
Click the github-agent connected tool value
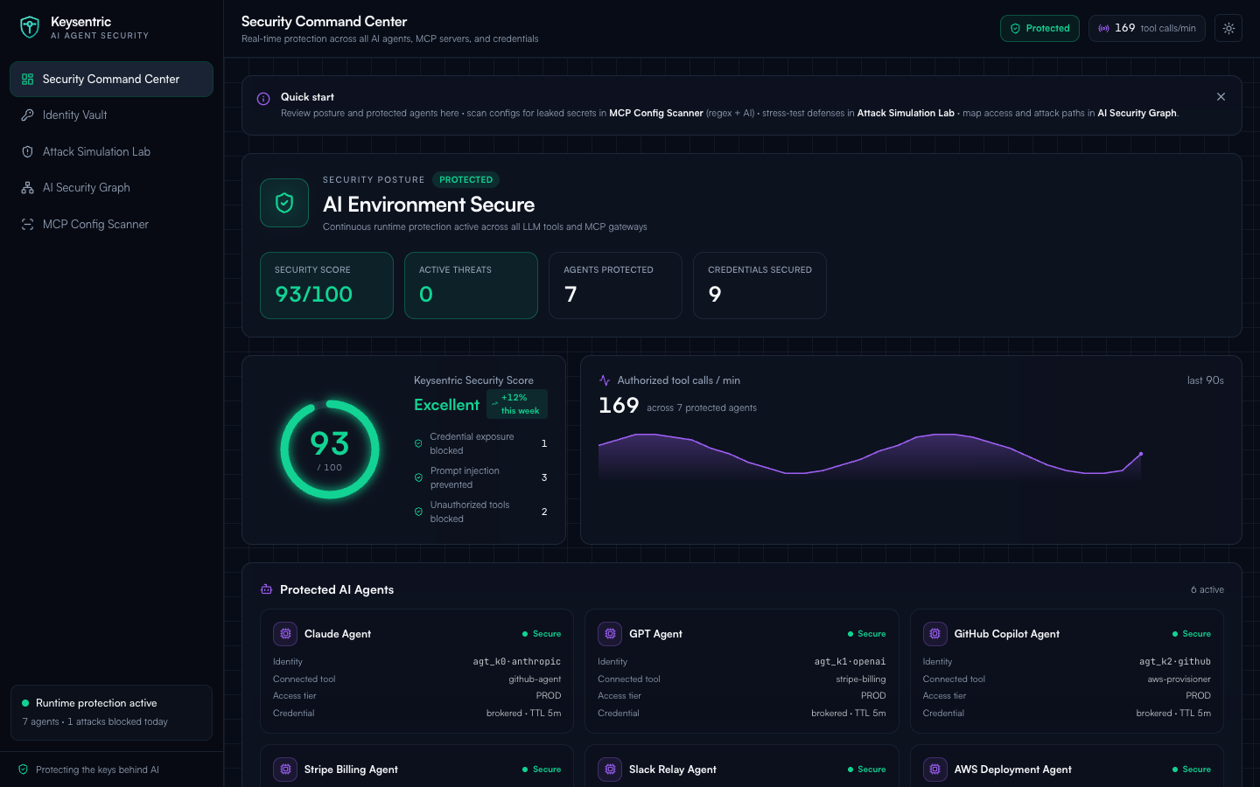[x=535, y=679]
